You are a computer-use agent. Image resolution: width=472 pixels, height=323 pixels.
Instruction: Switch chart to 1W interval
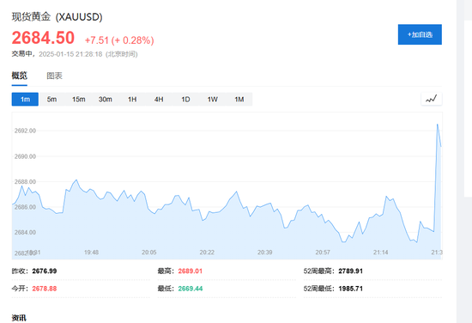pyautogui.click(x=213, y=99)
